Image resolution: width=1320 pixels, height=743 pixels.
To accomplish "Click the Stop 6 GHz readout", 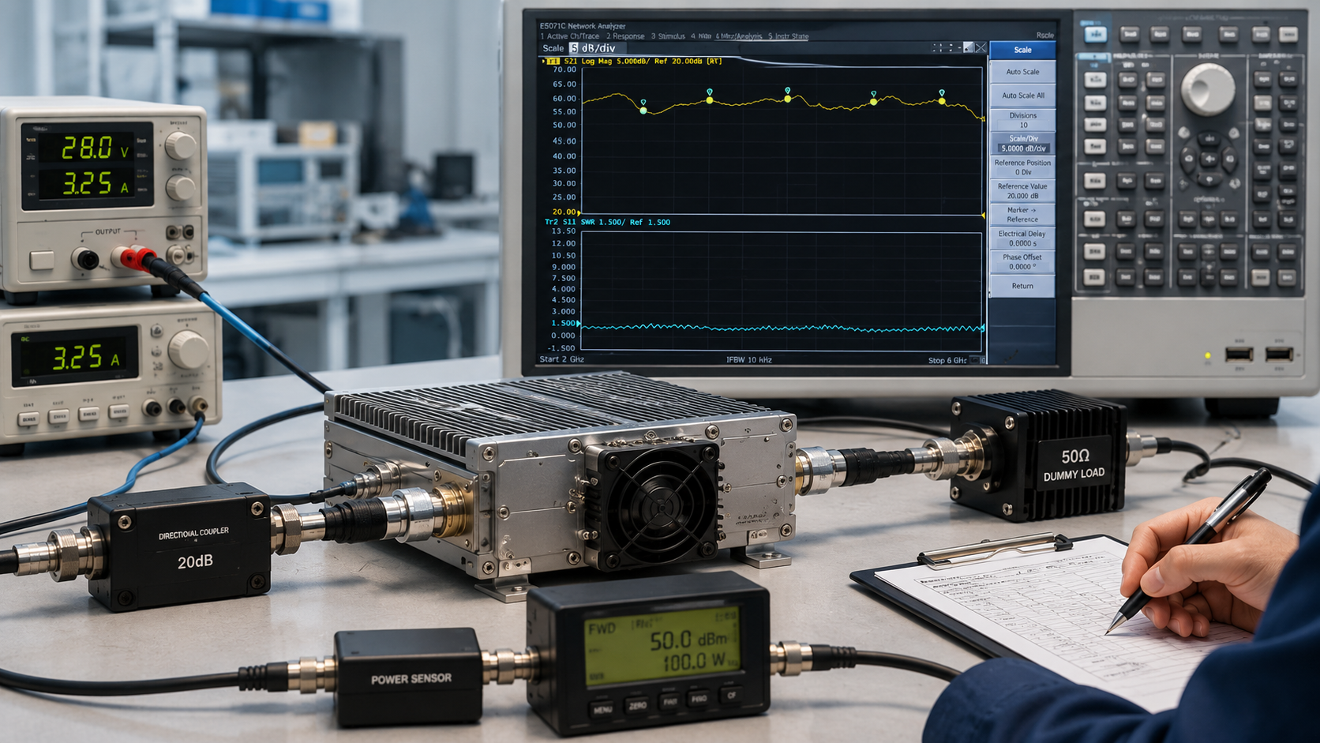I will tap(947, 360).
